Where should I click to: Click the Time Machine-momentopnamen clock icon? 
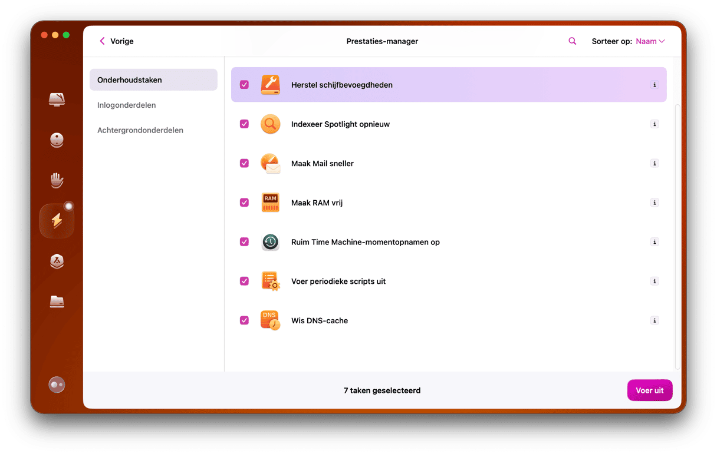point(270,242)
